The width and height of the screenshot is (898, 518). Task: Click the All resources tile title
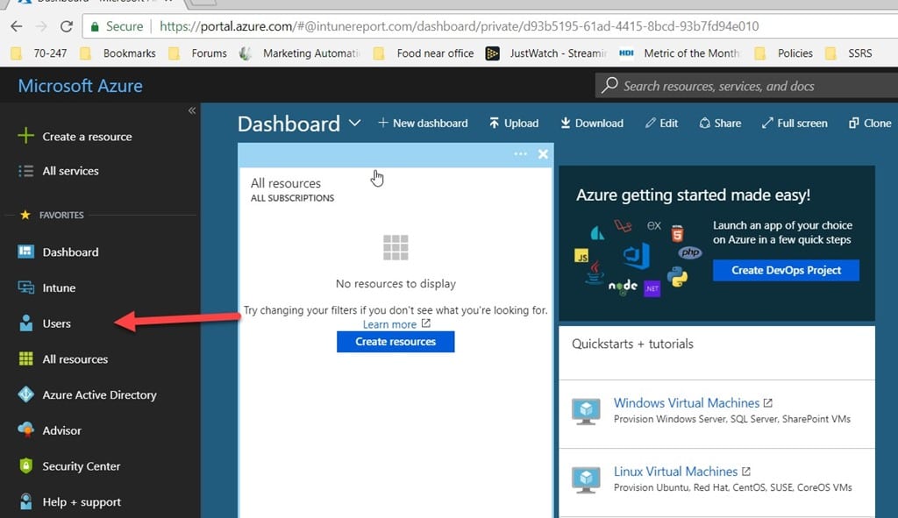(x=286, y=183)
